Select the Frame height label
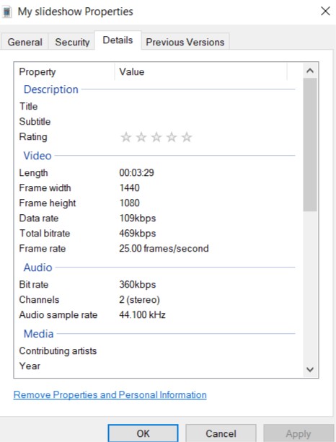 tap(48, 203)
